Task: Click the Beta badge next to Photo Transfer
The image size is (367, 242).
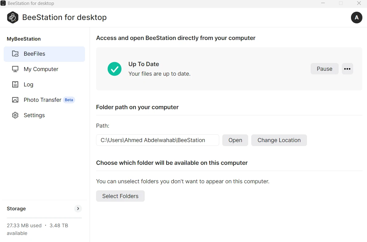Action: coord(69,100)
